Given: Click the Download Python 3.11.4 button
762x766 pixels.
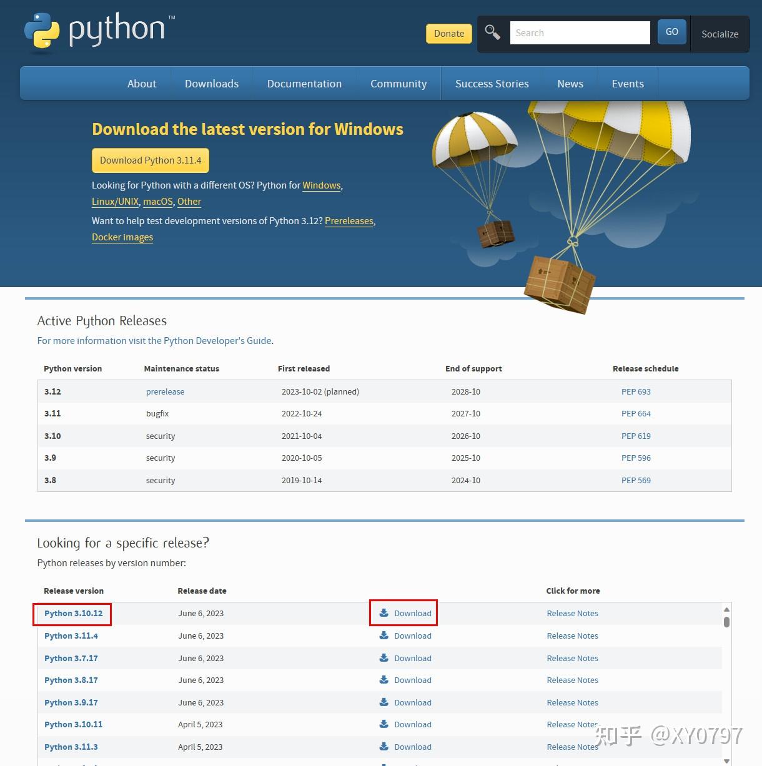Looking at the screenshot, I should tap(150, 160).
